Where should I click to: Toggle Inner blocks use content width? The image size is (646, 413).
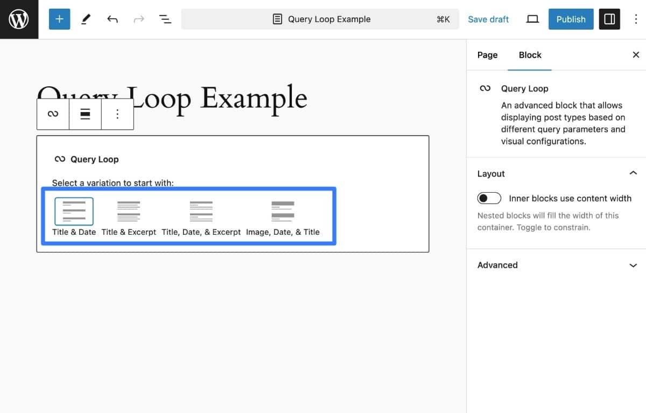point(489,198)
